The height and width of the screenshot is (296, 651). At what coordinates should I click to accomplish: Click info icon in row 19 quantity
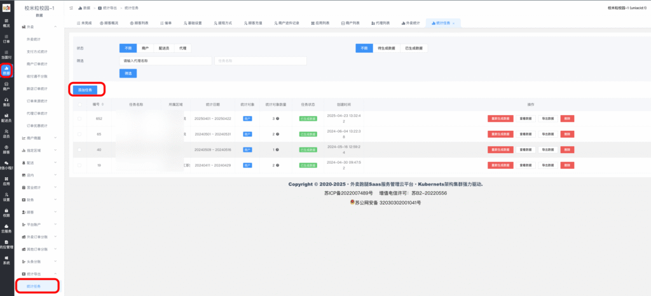coord(277,165)
